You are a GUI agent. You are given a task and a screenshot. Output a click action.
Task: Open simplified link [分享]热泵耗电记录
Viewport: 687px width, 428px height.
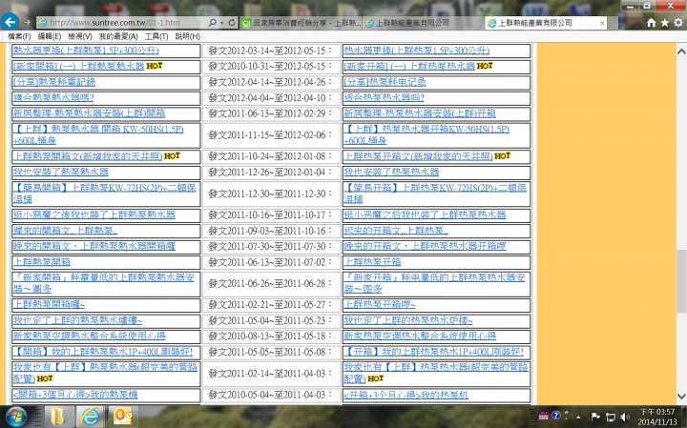(385, 82)
